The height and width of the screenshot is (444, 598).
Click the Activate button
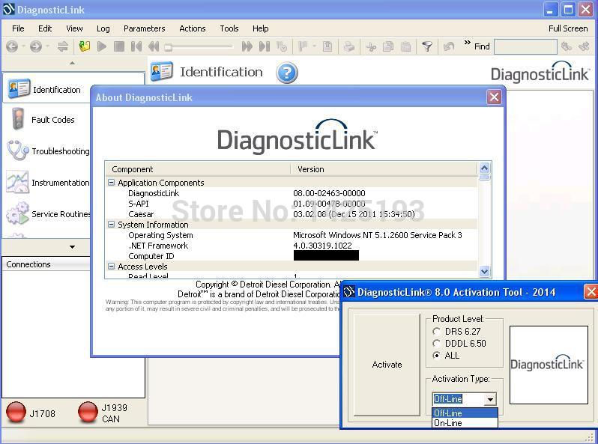click(x=387, y=365)
